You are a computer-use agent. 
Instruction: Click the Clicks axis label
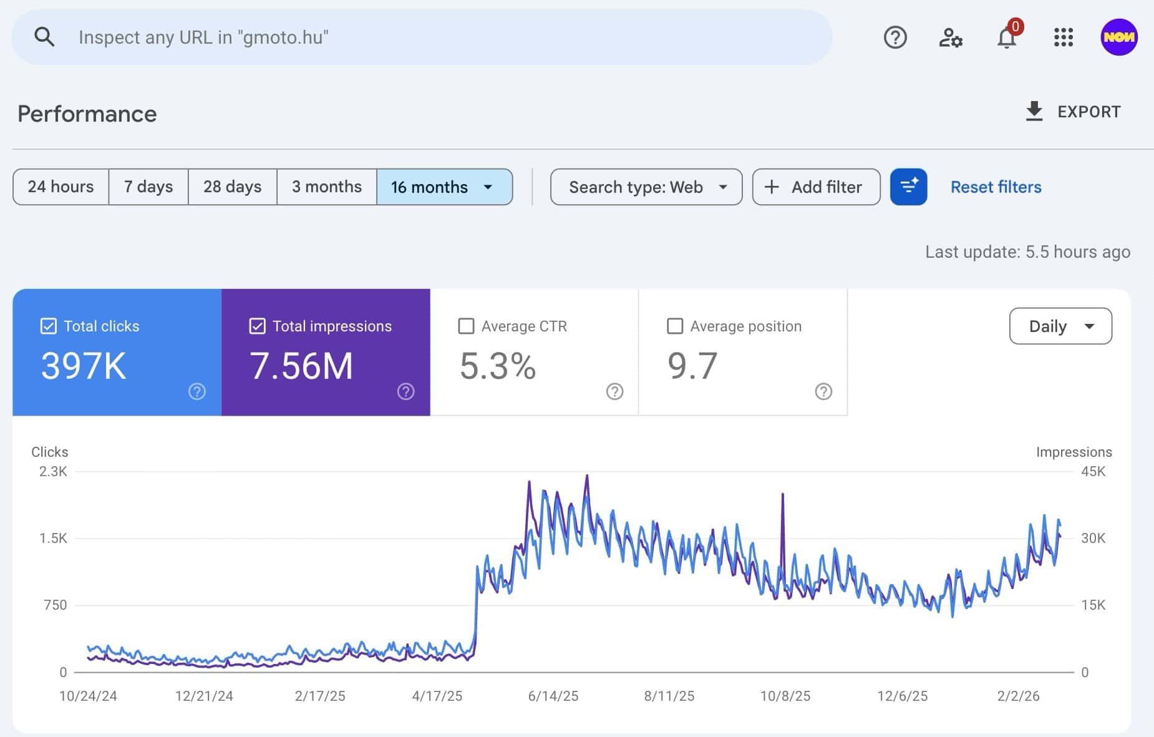(50, 452)
